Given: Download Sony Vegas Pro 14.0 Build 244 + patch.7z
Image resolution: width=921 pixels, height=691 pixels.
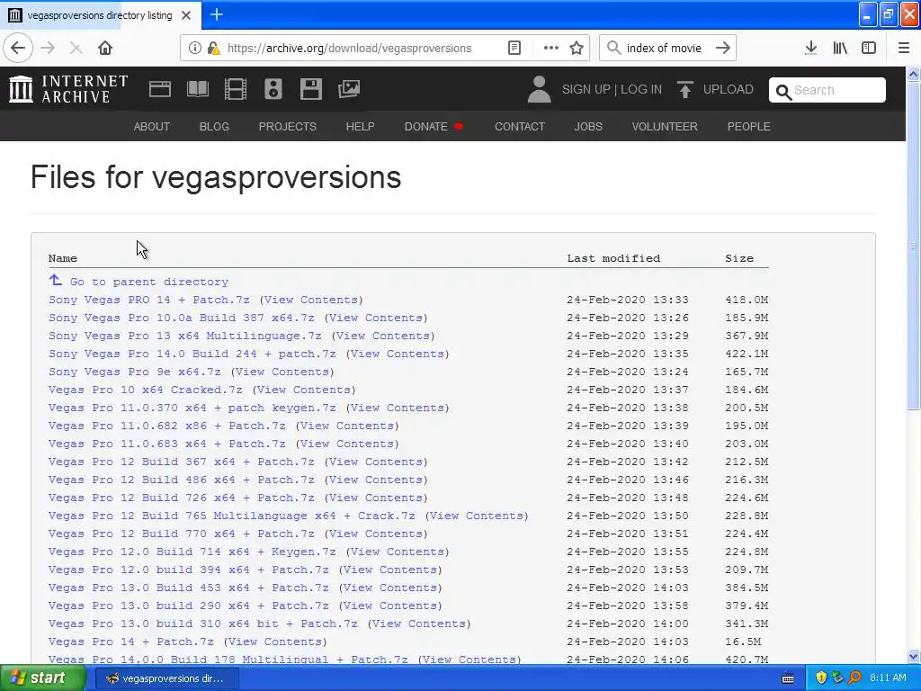Looking at the screenshot, I should [192, 354].
